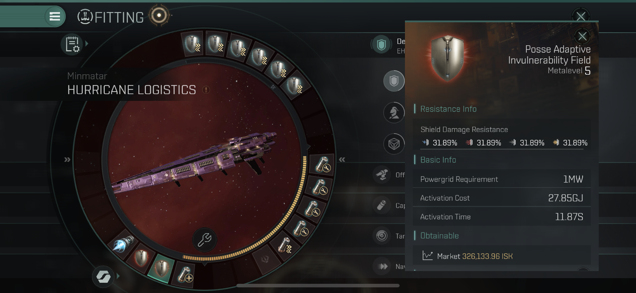The image size is (636, 293).
Task: Open the Targeting stats tab
Action: [x=389, y=236]
